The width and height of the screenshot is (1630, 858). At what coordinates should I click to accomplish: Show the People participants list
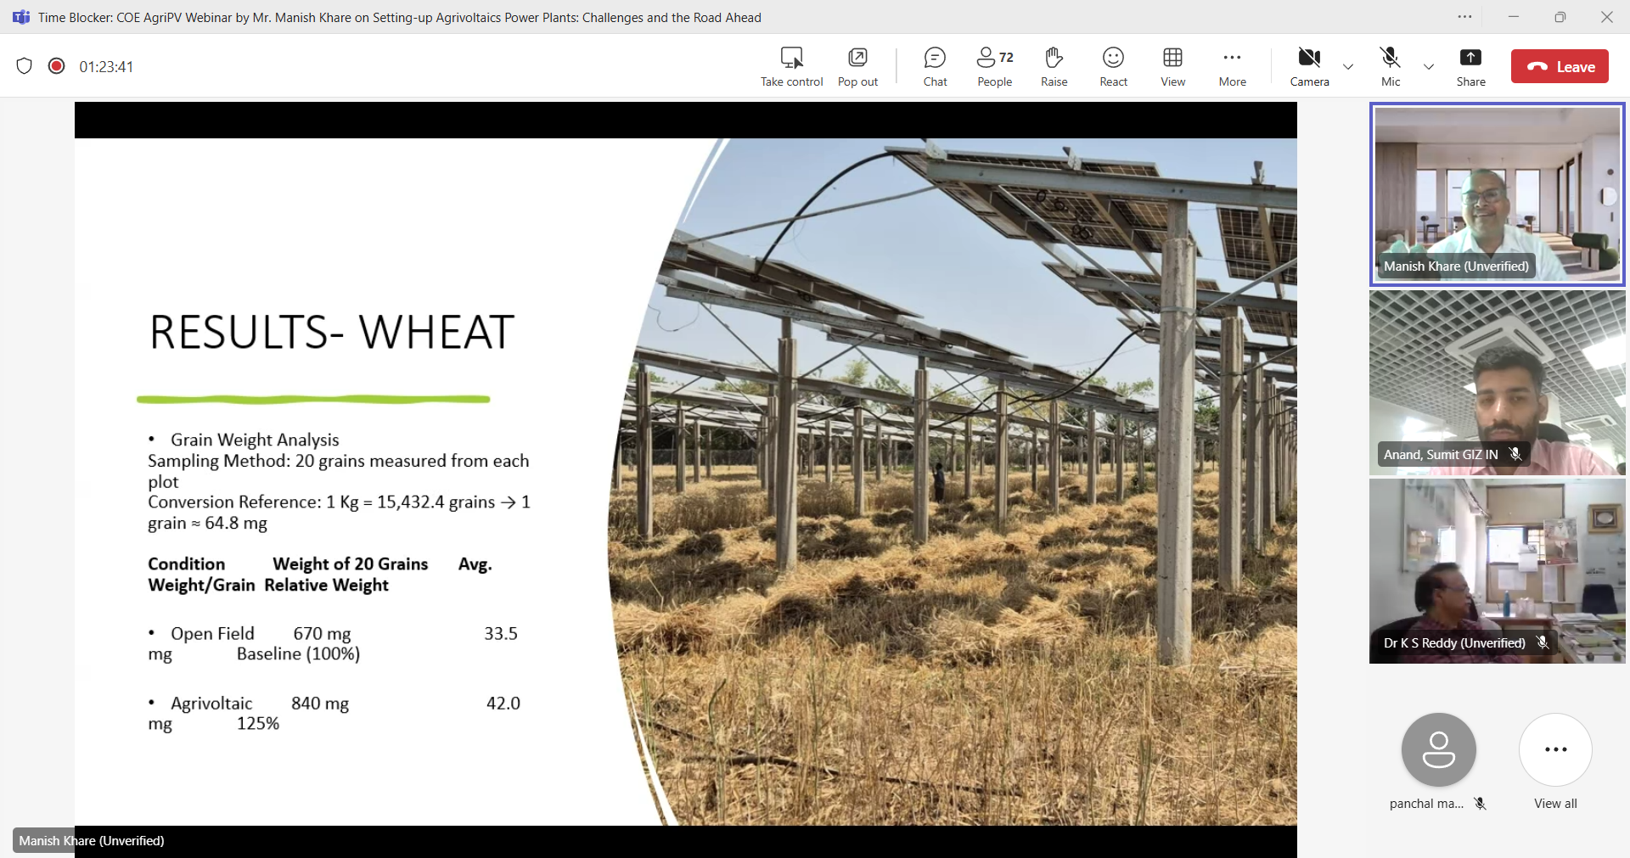click(x=994, y=66)
